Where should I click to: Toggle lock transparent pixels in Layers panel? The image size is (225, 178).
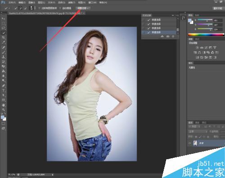click(196, 137)
